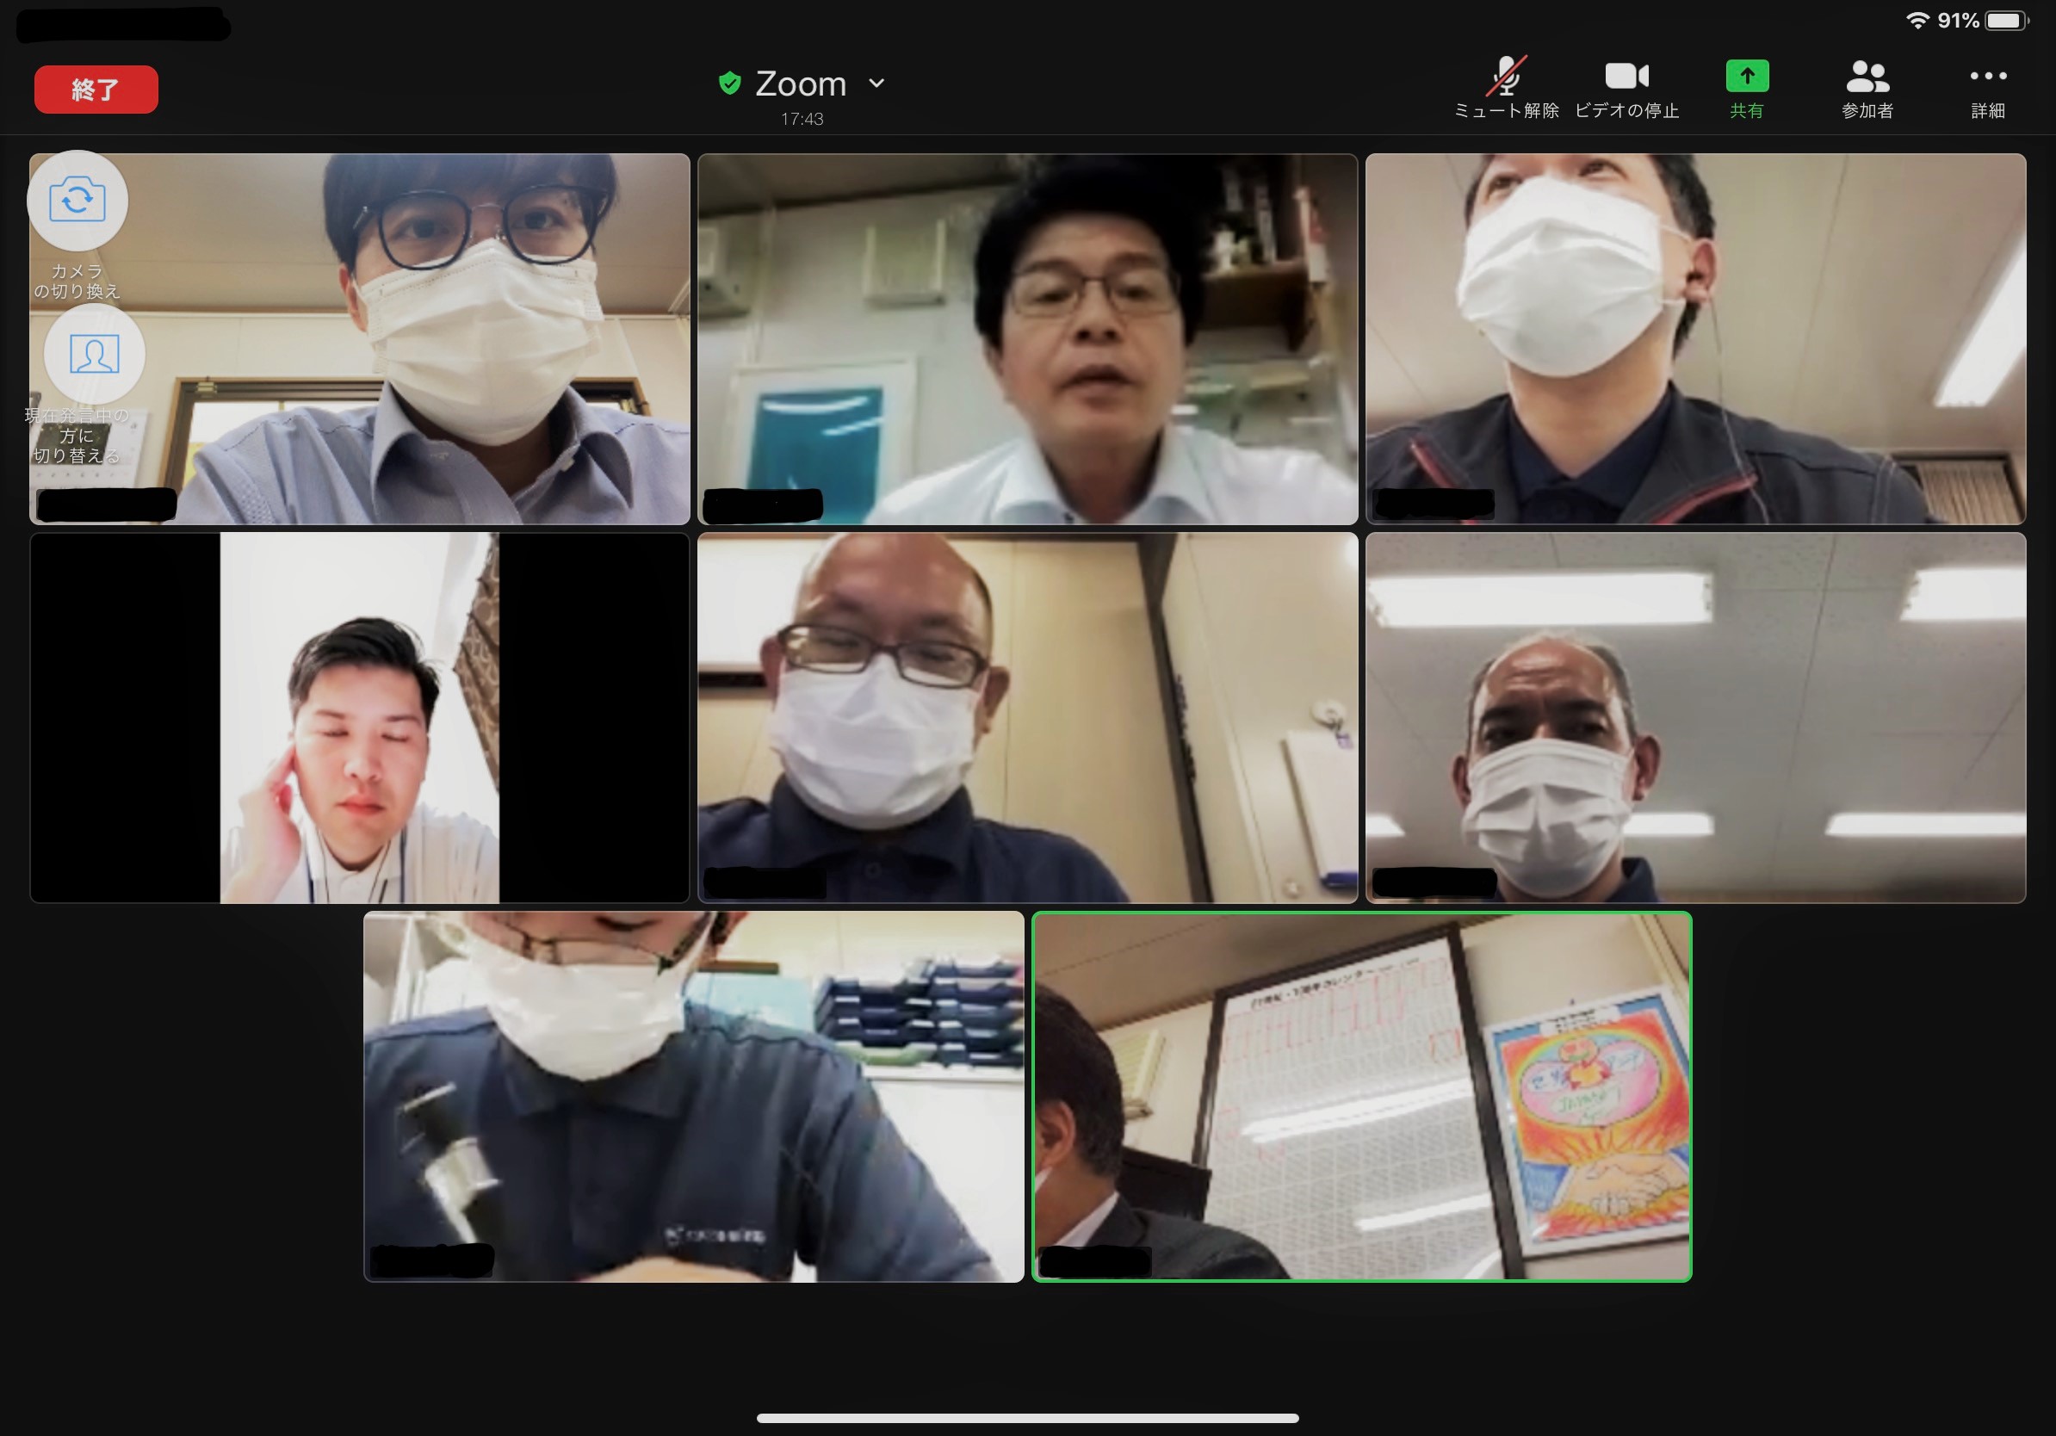The width and height of the screenshot is (2056, 1436).
Task: Tap the red 終了 end meeting button
Action: pos(96,90)
